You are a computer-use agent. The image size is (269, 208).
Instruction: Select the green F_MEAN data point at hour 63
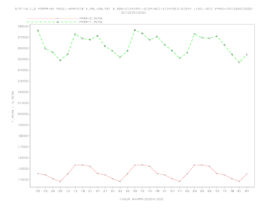(x=195, y=34)
